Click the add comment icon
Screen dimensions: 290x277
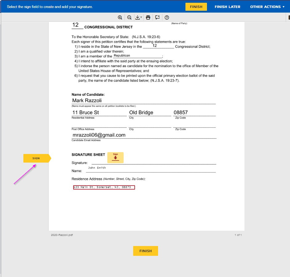[157, 17]
